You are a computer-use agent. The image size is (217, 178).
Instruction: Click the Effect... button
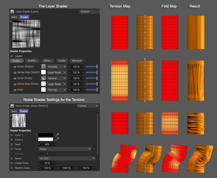(48, 61)
